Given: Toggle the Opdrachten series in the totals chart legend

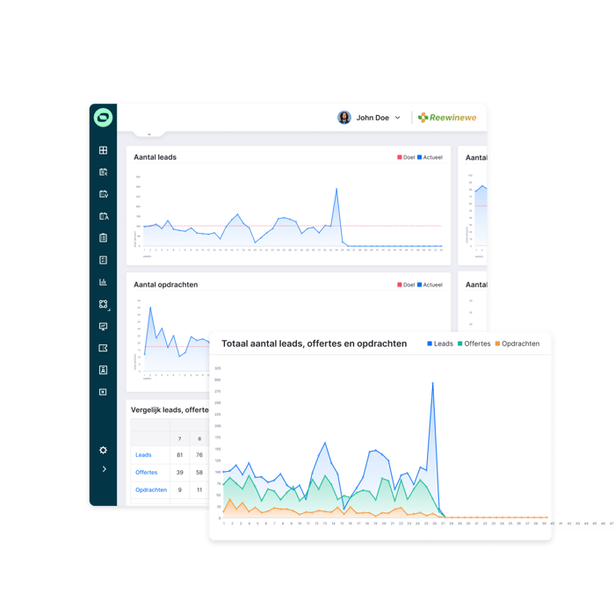Looking at the screenshot, I should coord(517,344).
